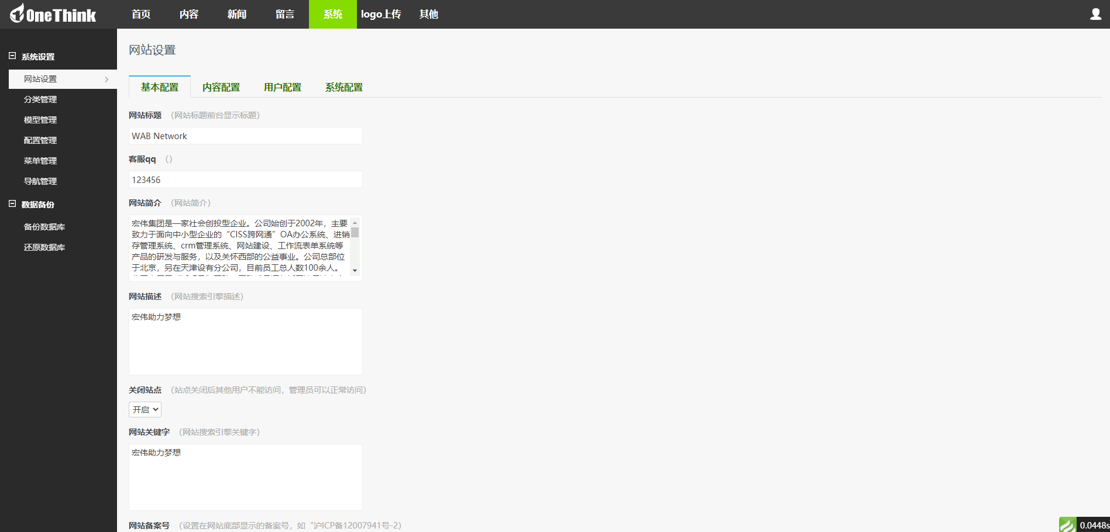Open the logo上传 top menu
Screen dimensions: 1110x532
tap(381, 14)
